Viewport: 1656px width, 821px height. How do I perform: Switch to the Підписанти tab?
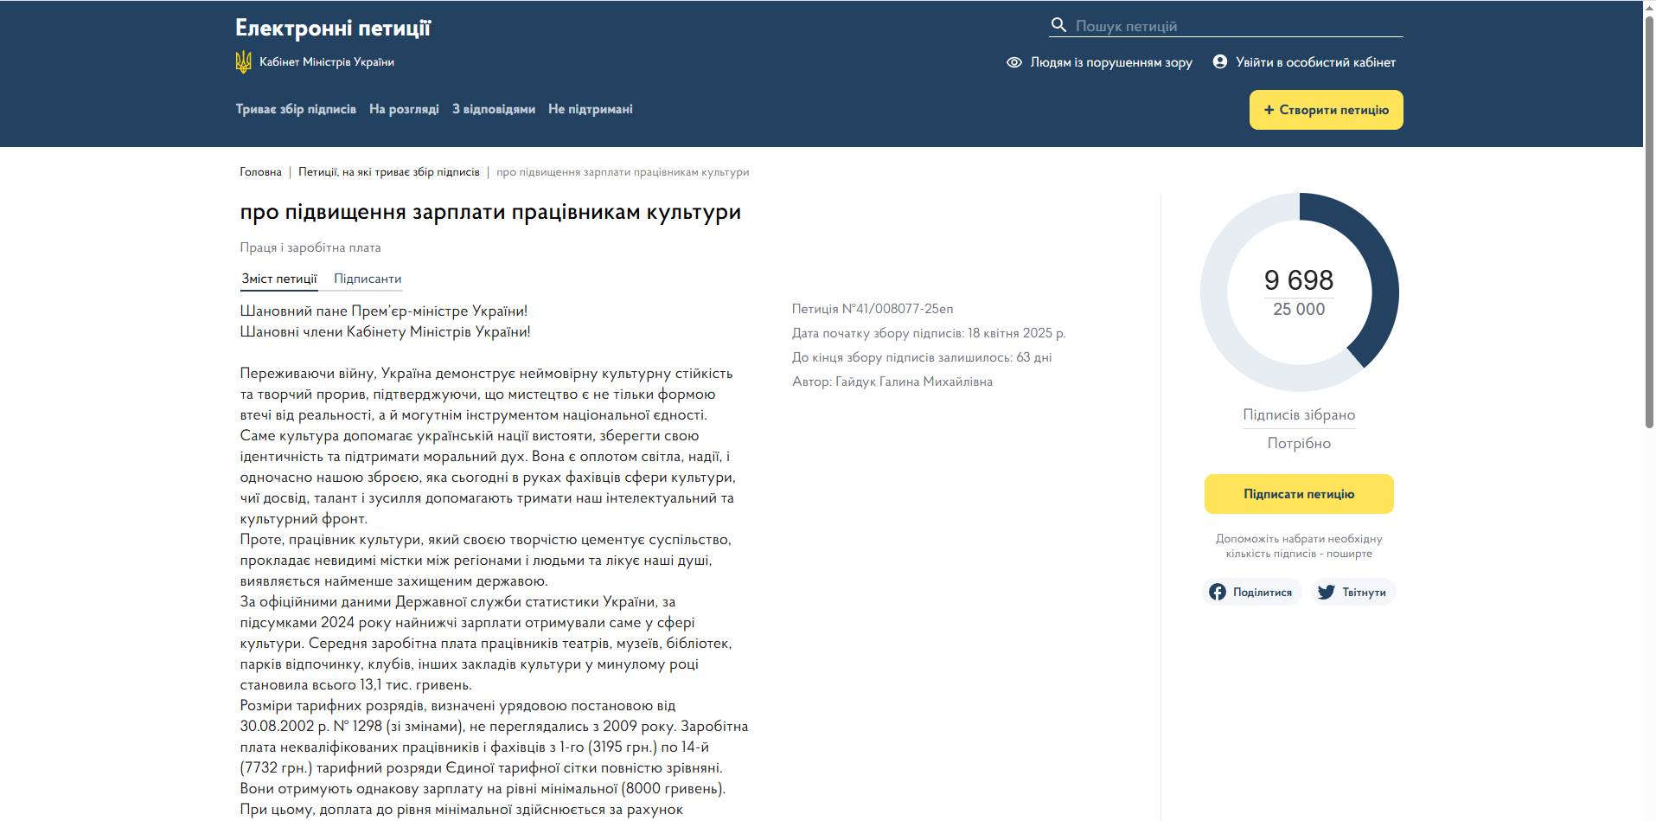368,279
